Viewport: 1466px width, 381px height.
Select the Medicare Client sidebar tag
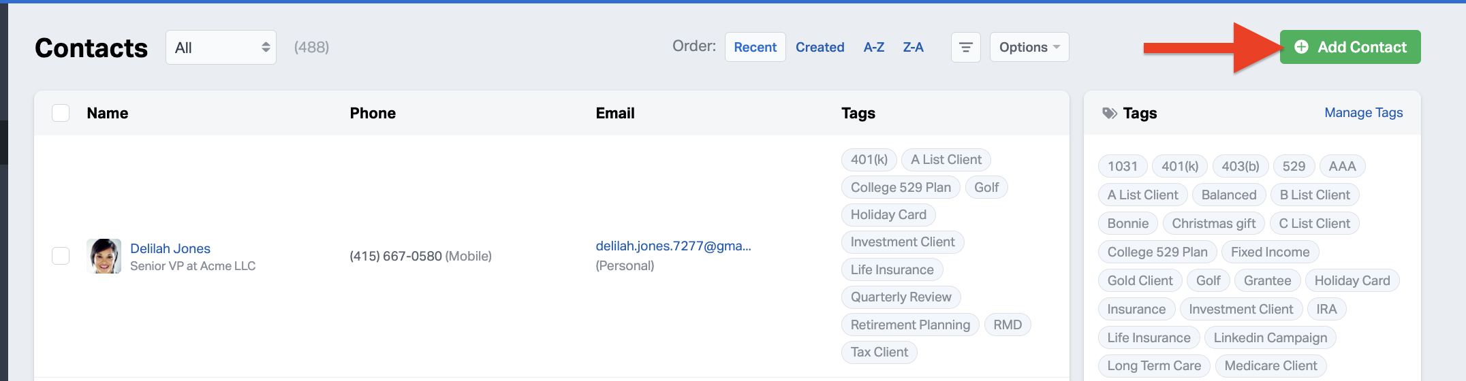click(1270, 366)
